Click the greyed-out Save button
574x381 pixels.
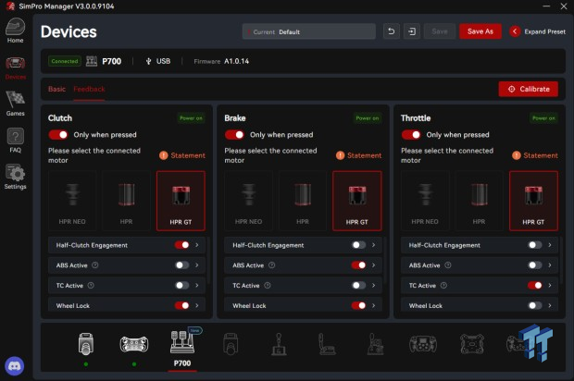click(x=440, y=31)
